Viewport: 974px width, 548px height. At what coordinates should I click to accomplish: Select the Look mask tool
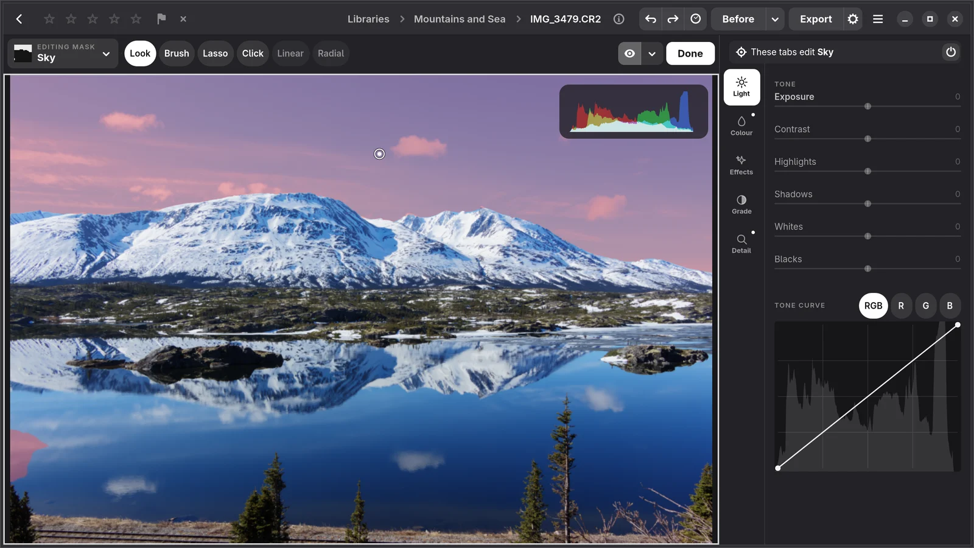click(x=140, y=54)
